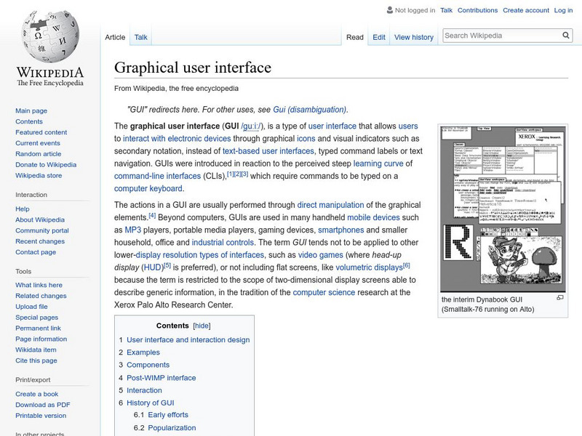Image resolution: width=582 pixels, height=436 pixels.
Task: Open smartphones link
Action: click(x=340, y=230)
